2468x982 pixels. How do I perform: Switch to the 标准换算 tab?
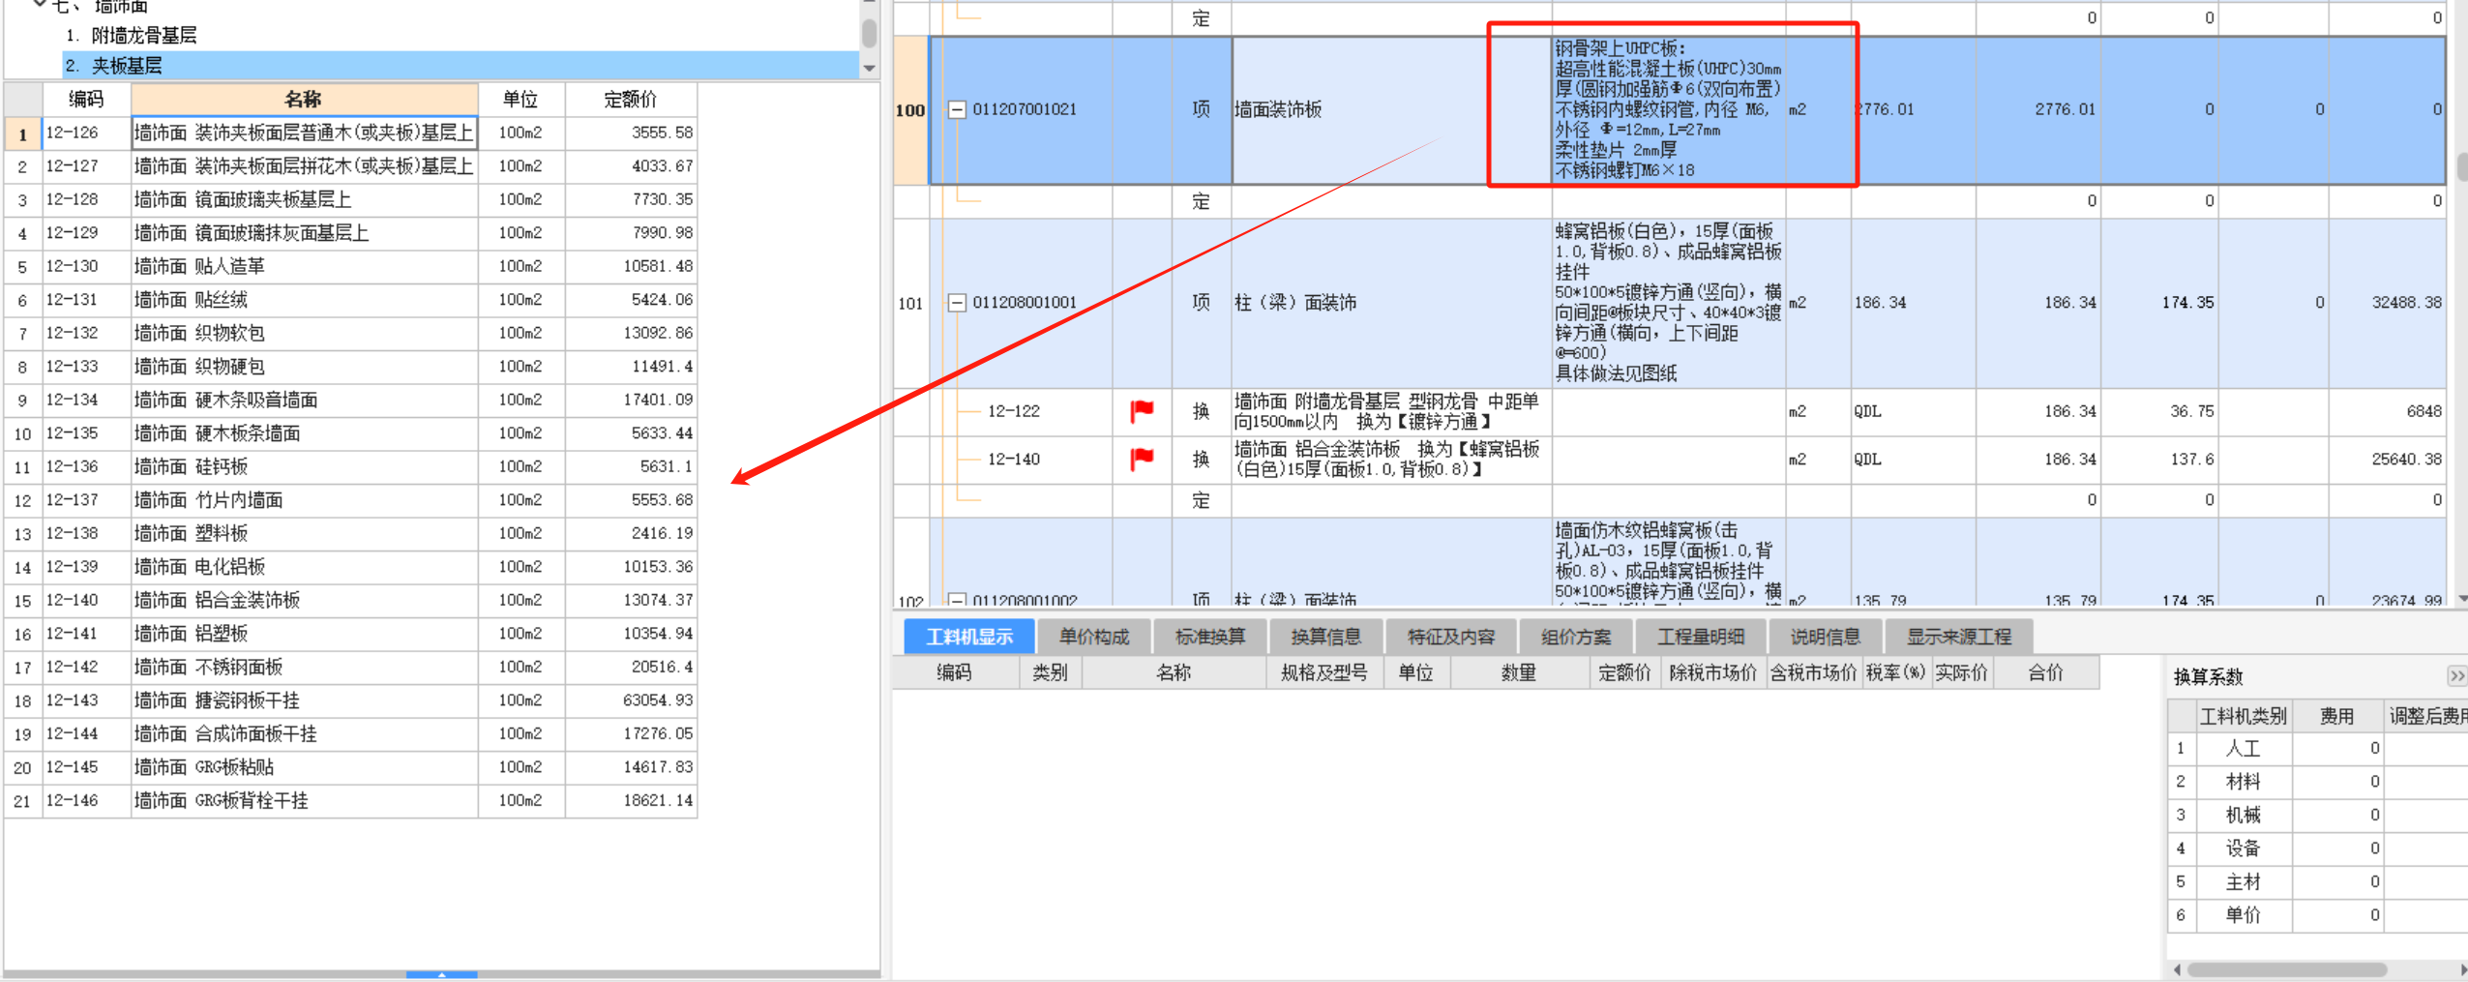coord(1210,637)
